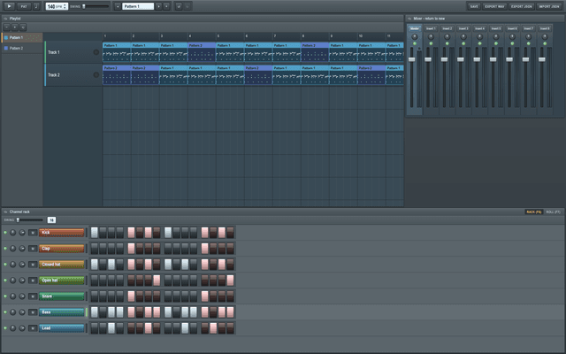566x354 pixels.
Task: Click the channel rack step count field
Action: pos(51,220)
